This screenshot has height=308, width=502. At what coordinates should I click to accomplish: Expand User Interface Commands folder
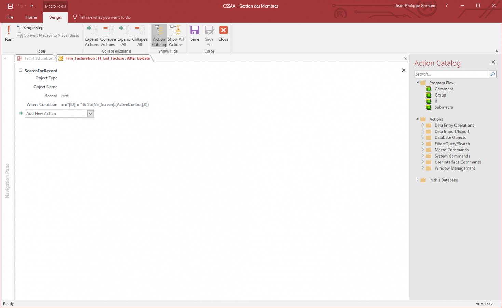423,162
